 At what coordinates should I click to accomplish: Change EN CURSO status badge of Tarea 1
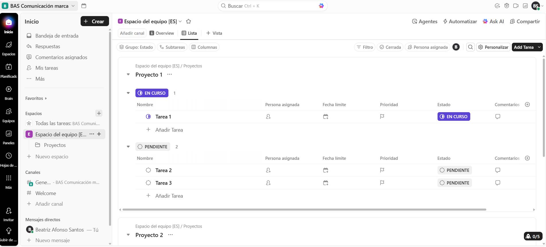coord(454,116)
